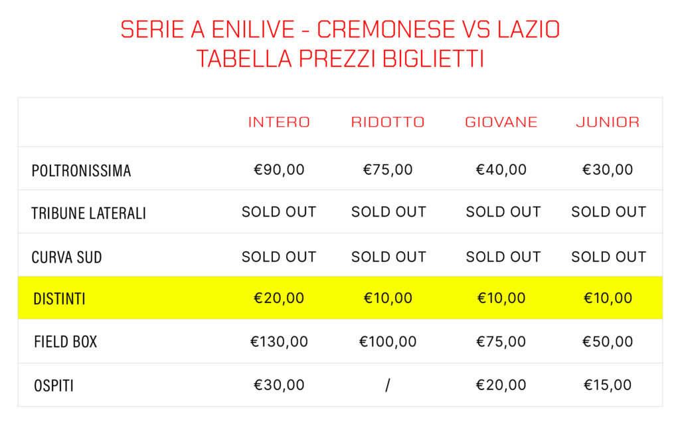Select the GIOVANE column header
Viewport: 680px width, 426px height.
(x=501, y=122)
